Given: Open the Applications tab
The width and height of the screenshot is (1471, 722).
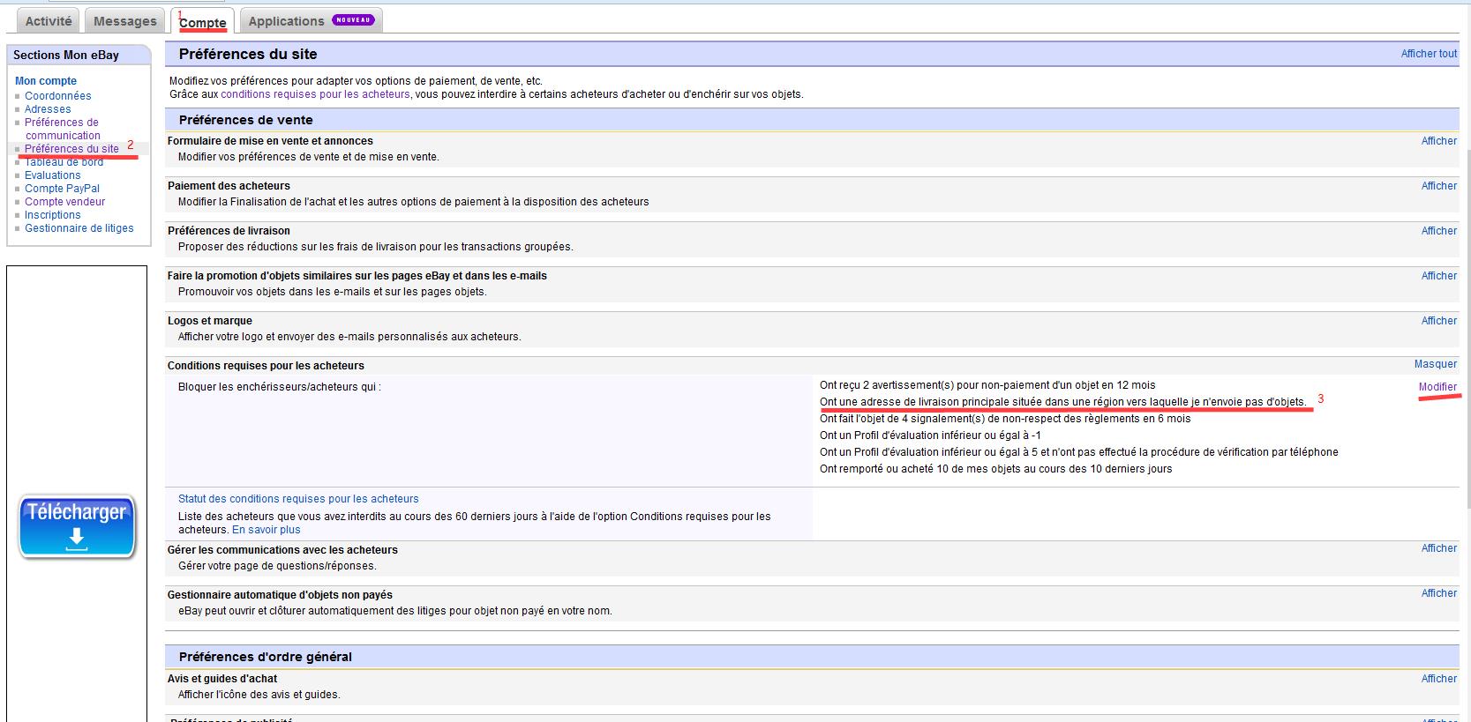Looking at the screenshot, I should point(310,20).
